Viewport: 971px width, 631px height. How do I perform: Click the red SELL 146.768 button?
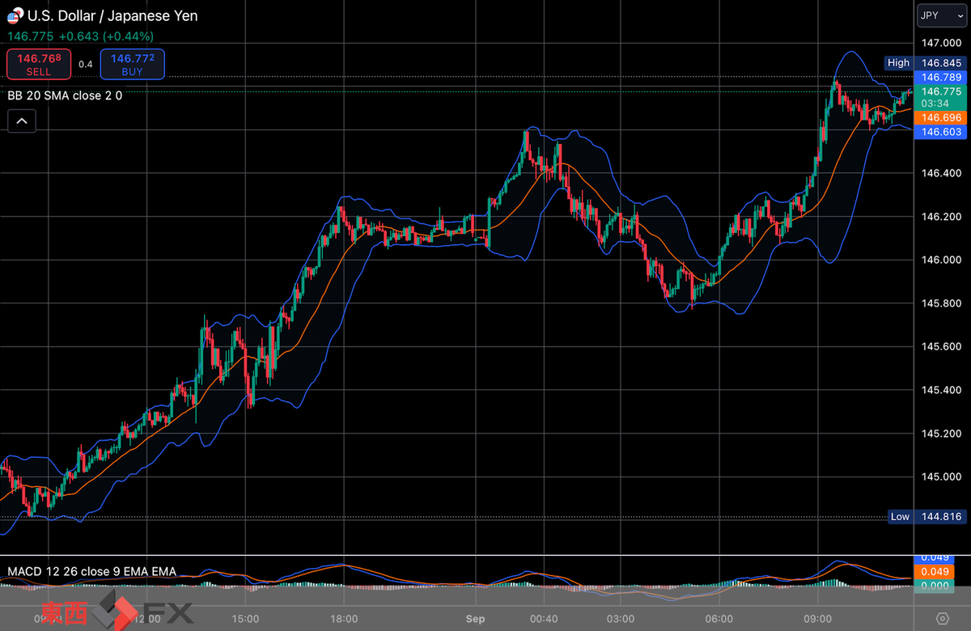click(x=38, y=65)
